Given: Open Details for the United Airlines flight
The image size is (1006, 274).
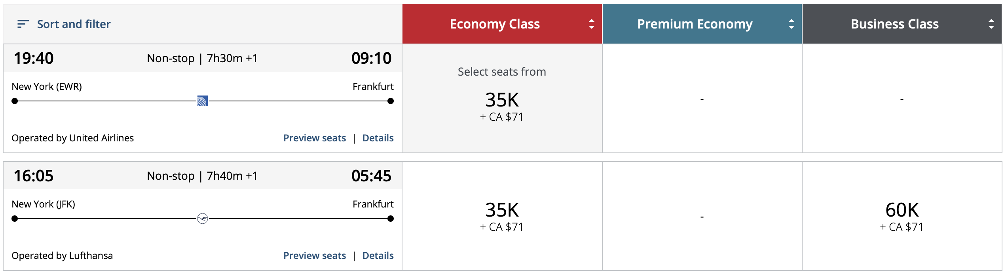Looking at the screenshot, I should pos(378,138).
